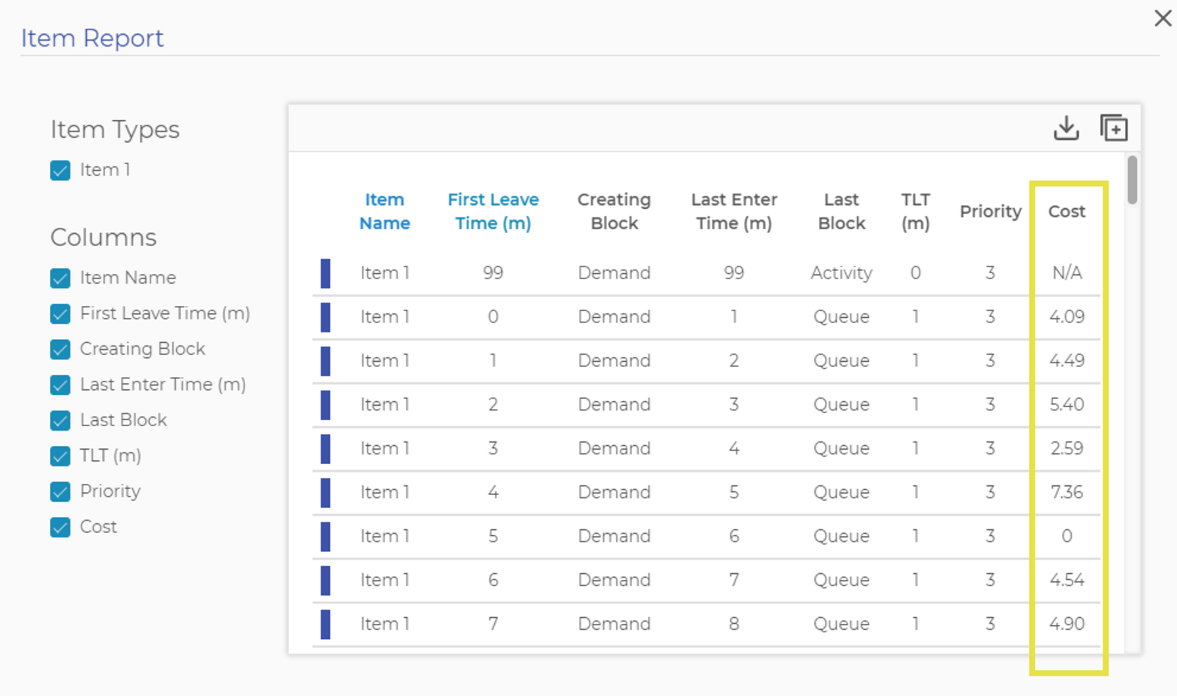Sort table by Item Name header
The height and width of the screenshot is (696, 1177).
384,211
